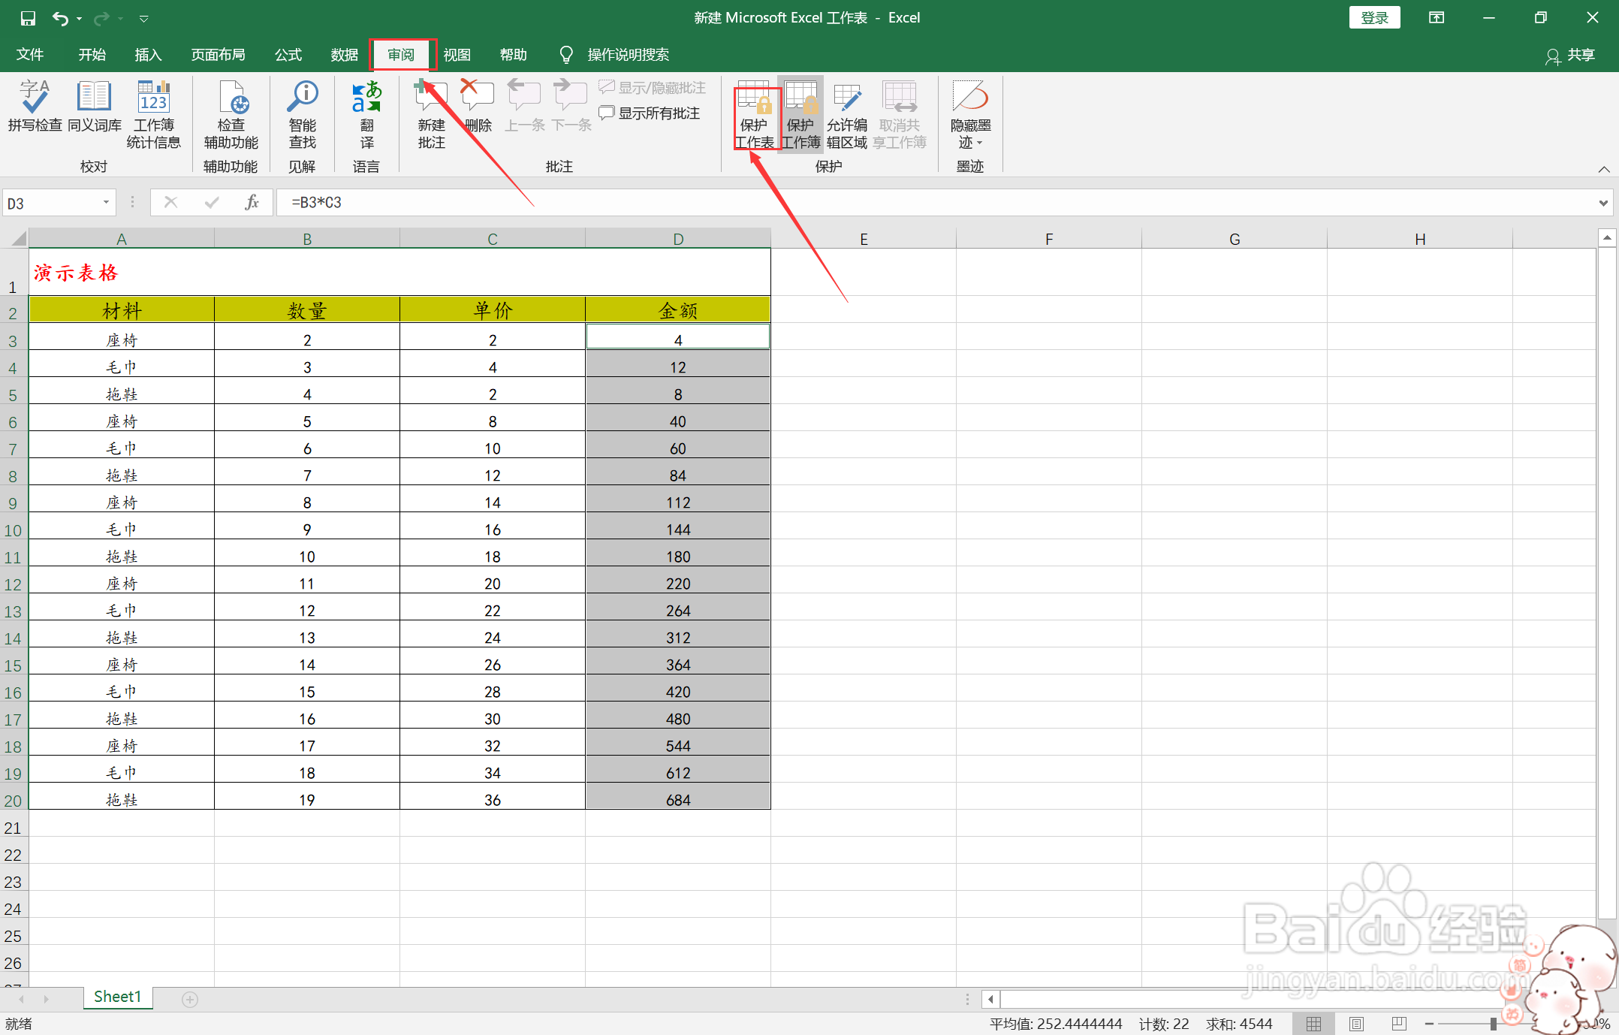Click Allow Edit Ranges (允许编辑区域)

(847, 116)
